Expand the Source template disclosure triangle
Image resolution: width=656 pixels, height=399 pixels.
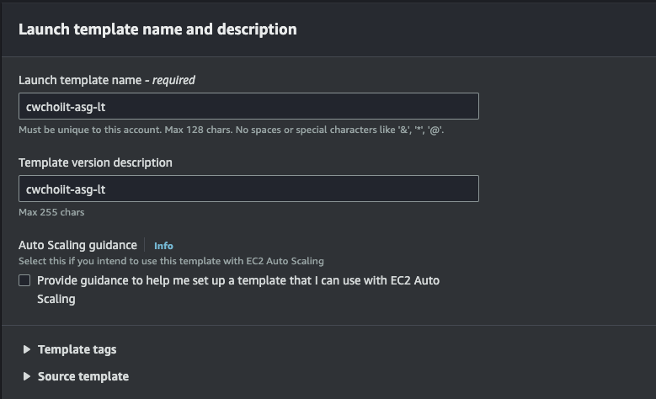27,376
